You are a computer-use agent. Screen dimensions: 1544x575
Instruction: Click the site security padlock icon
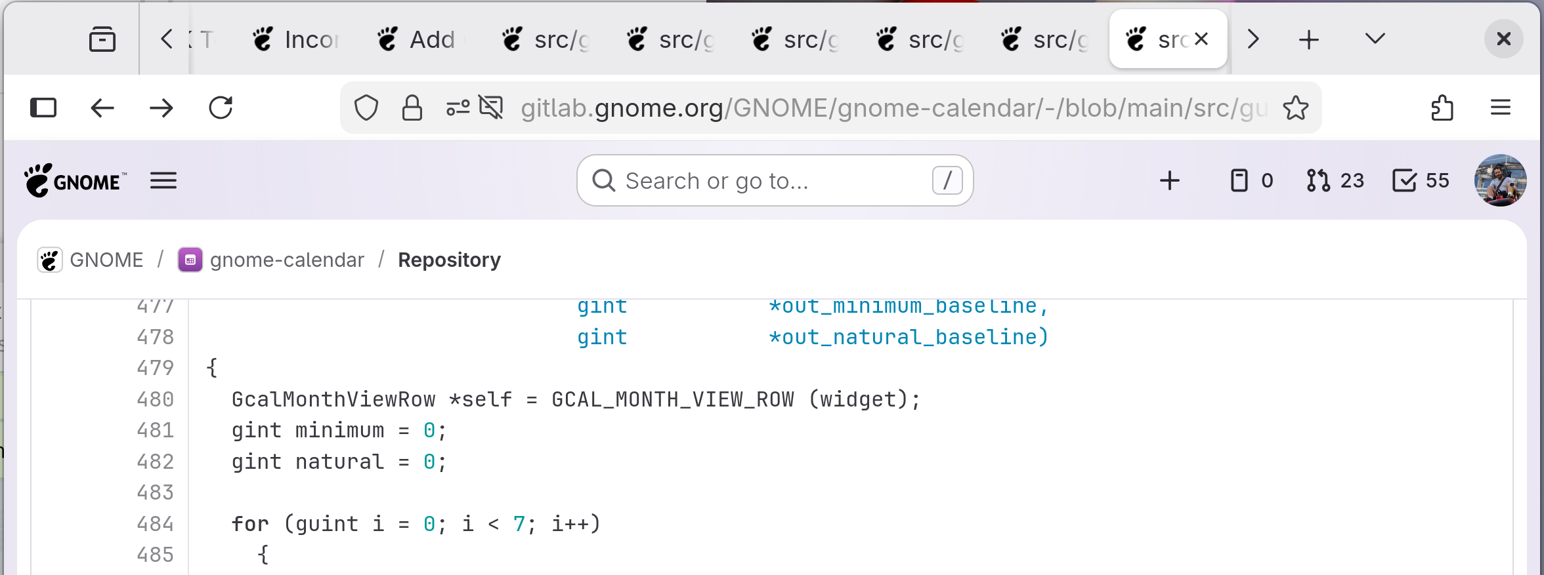pos(412,108)
